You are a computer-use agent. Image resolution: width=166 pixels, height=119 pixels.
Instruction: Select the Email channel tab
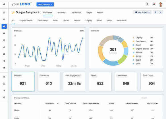pos(99,20)
